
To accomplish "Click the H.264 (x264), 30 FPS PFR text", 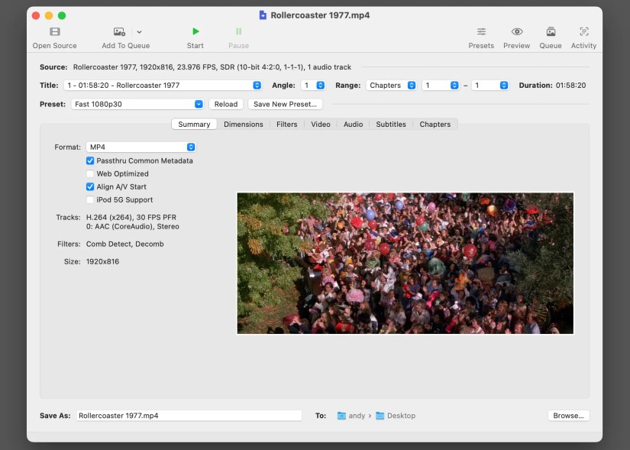I will pyautogui.click(x=131, y=218).
